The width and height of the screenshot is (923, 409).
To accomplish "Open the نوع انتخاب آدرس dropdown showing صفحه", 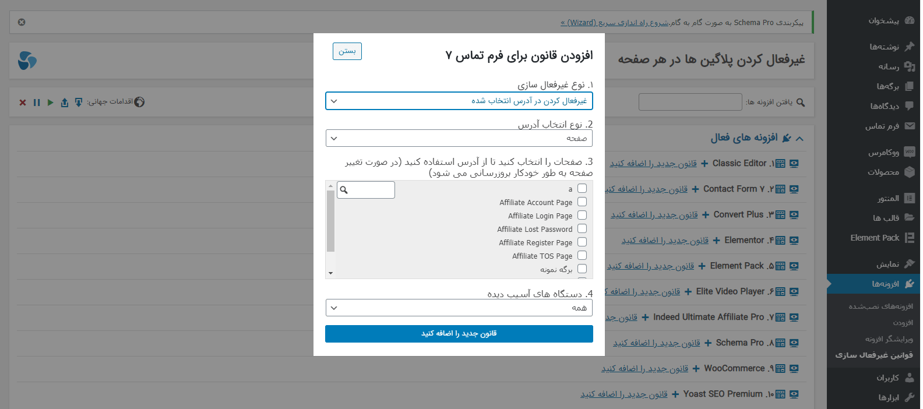I will point(459,138).
